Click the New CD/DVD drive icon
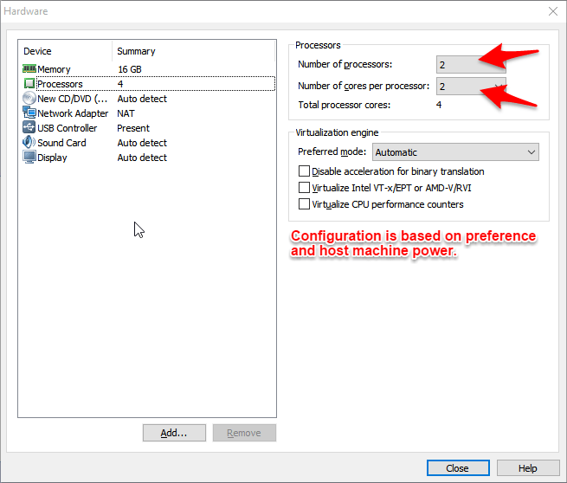This screenshot has width=567, height=483. click(x=29, y=99)
